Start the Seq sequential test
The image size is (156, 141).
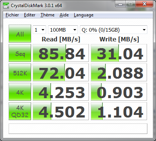(x=20, y=53)
